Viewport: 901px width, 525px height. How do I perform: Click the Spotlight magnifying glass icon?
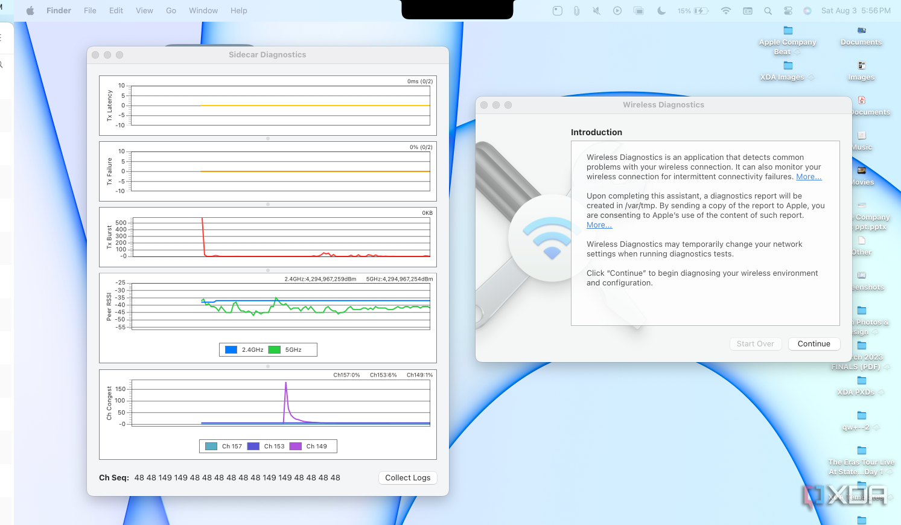[x=768, y=11]
